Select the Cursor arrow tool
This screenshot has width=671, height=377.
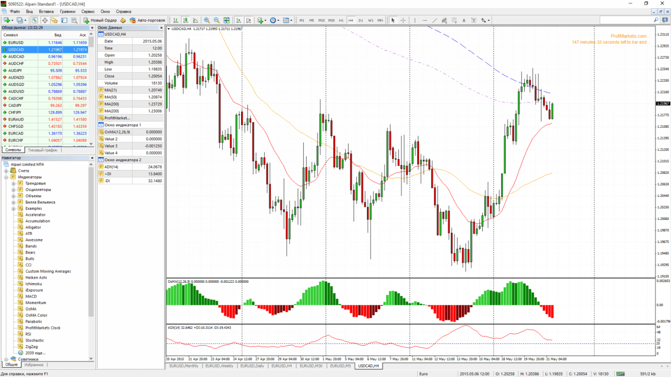pos(393,20)
